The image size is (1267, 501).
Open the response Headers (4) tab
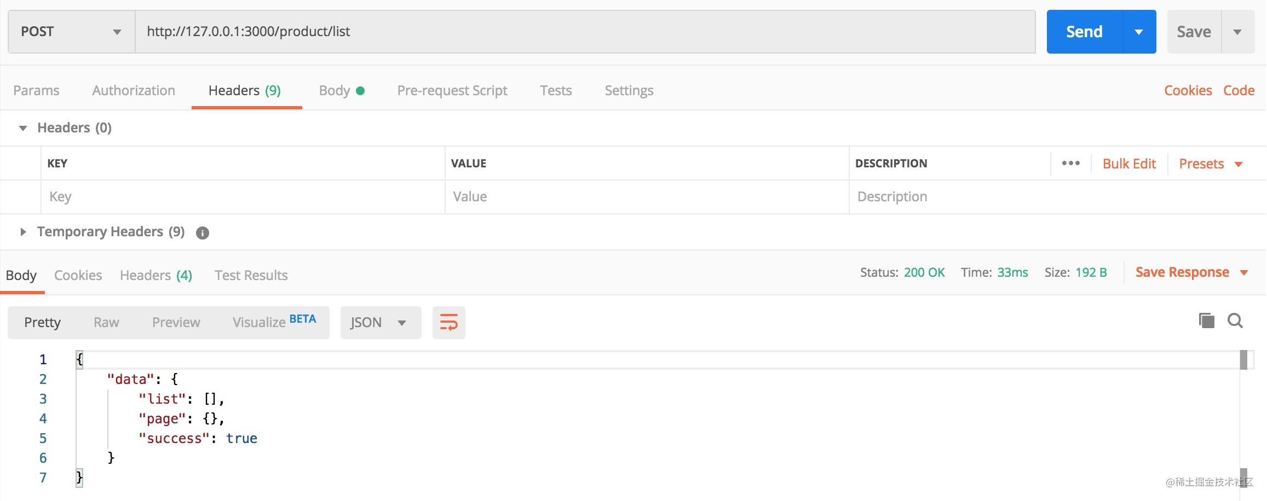pos(156,275)
